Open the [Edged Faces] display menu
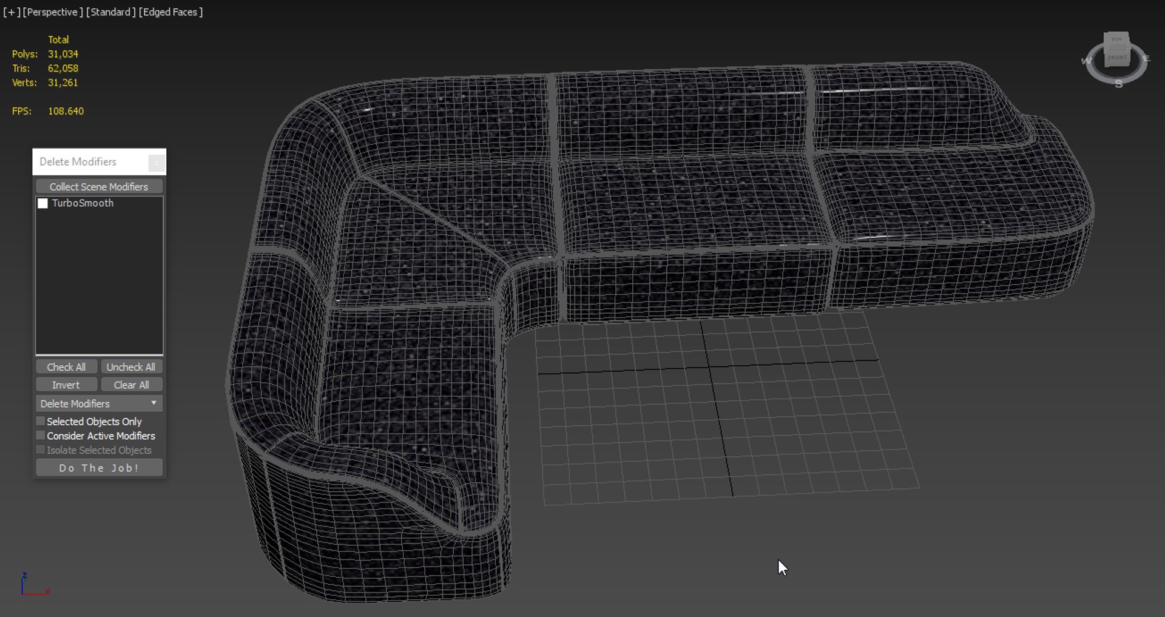This screenshot has width=1165, height=617. tap(171, 12)
